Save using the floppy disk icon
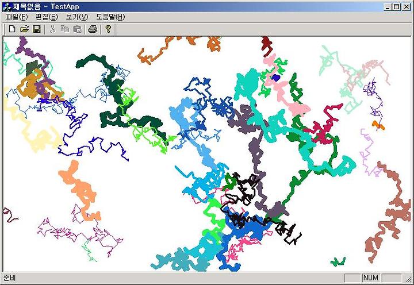The height and width of the screenshot is (285, 414). pyautogui.click(x=37, y=29)
